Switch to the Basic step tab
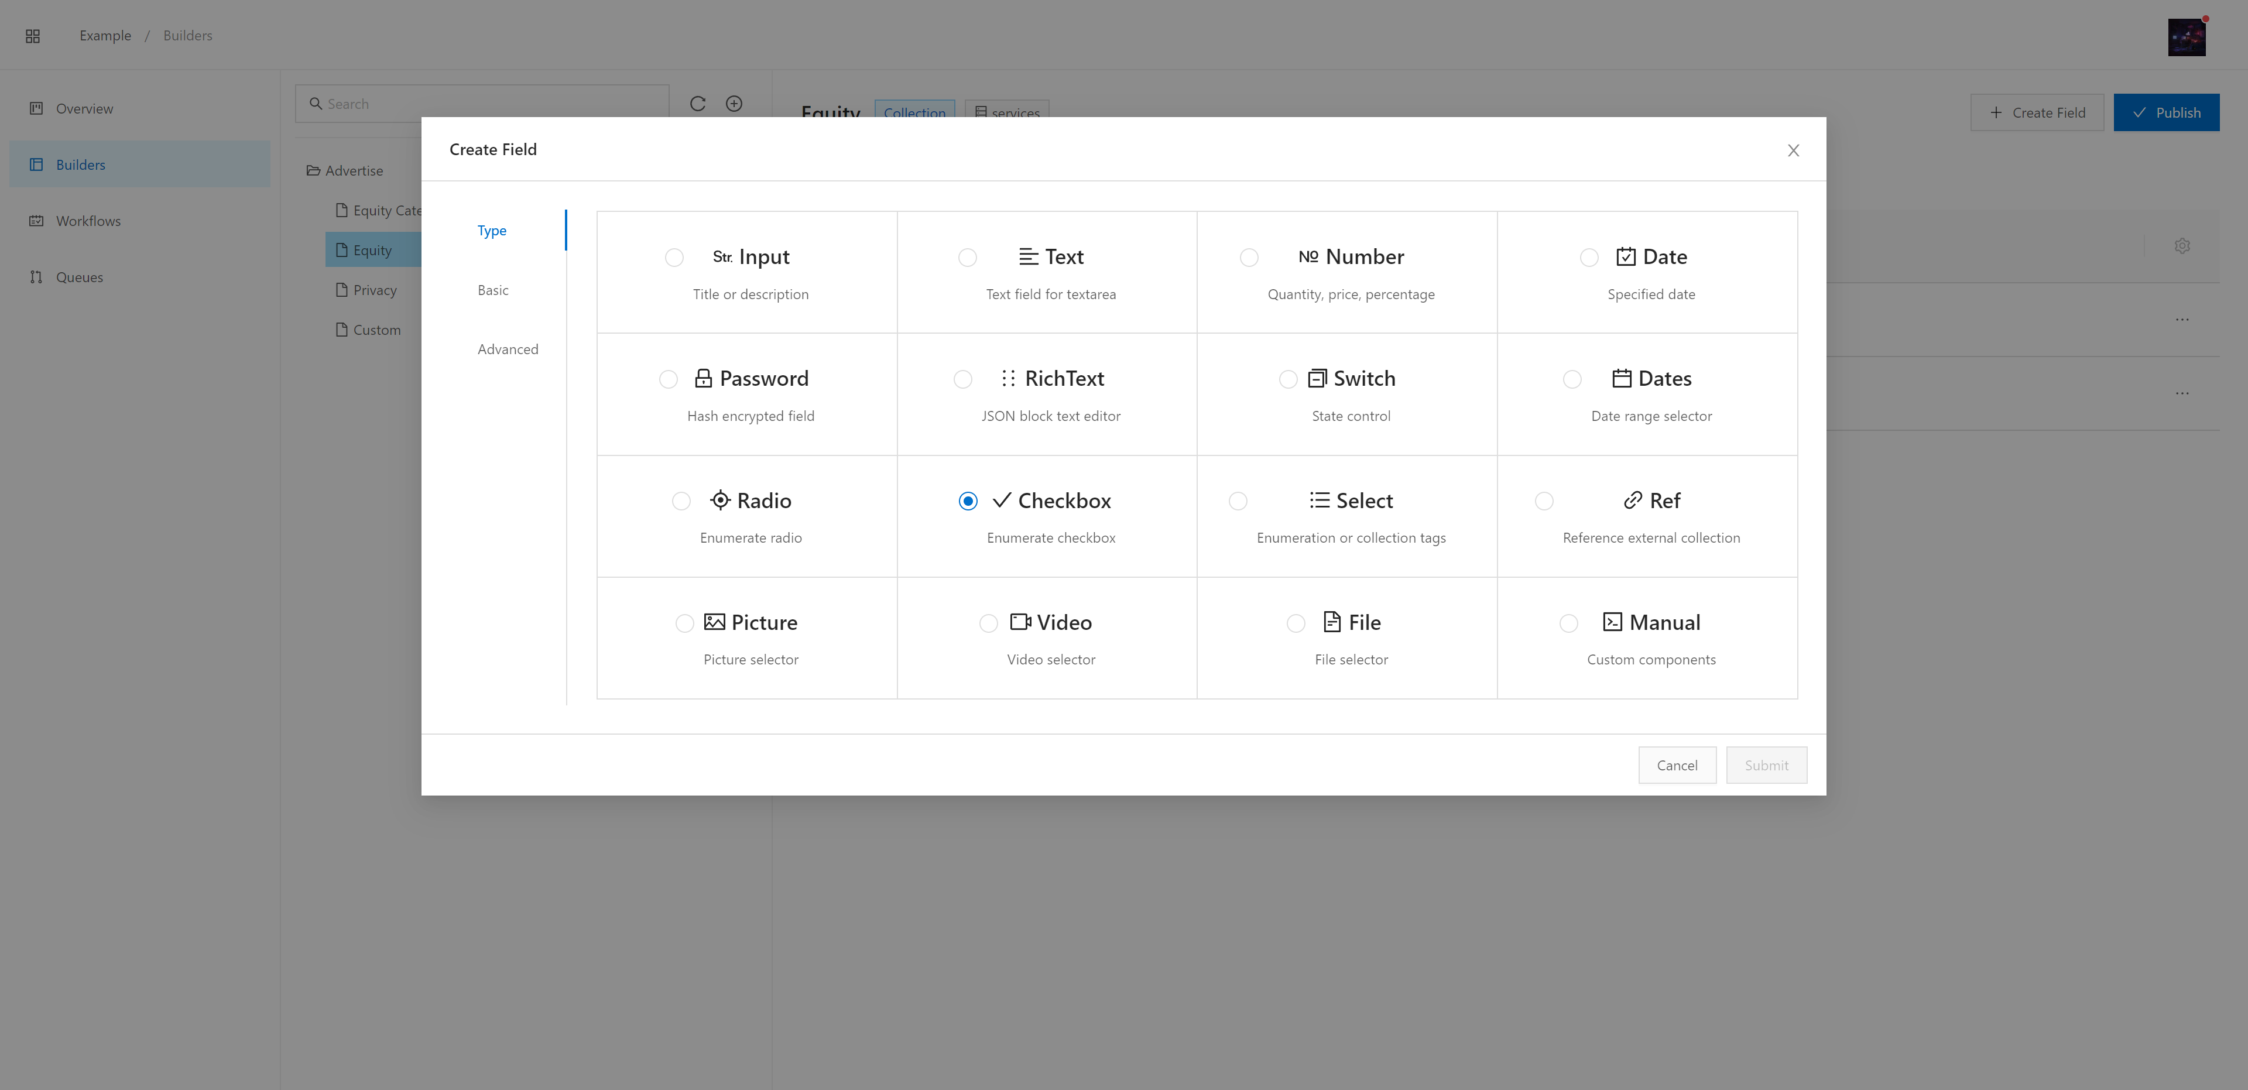This screenshot has height=1090, width=2248. click(x=492, y=290)
